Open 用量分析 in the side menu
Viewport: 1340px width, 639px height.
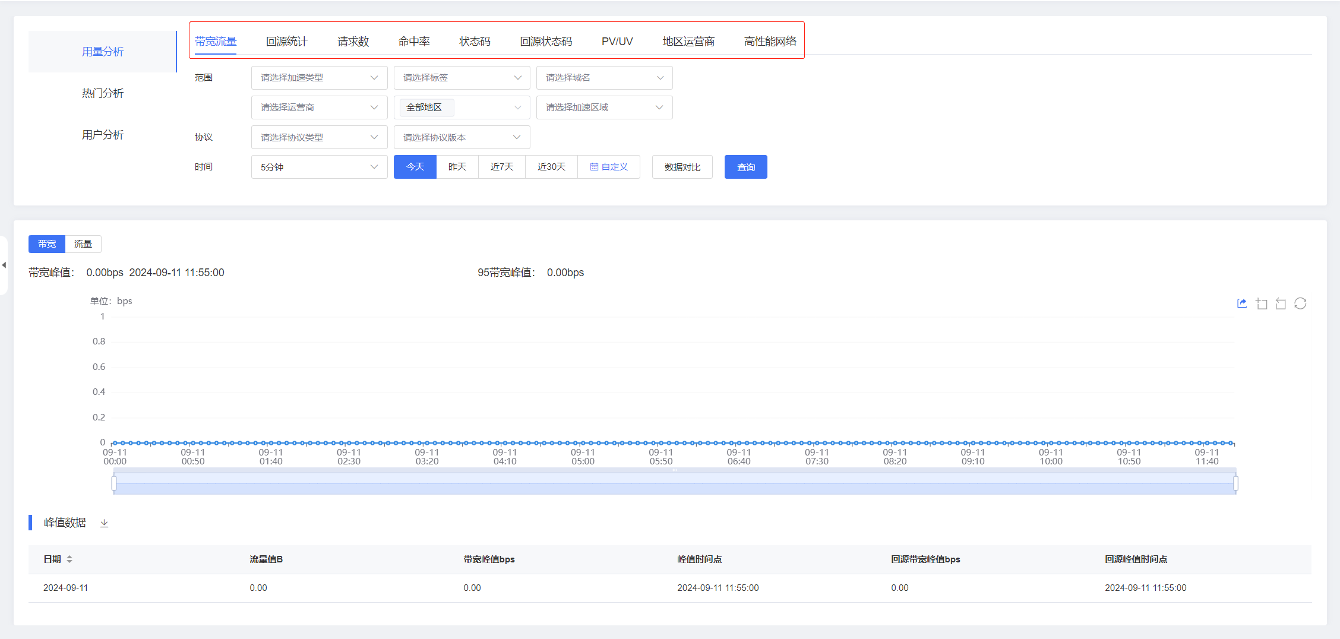point(103,52)
